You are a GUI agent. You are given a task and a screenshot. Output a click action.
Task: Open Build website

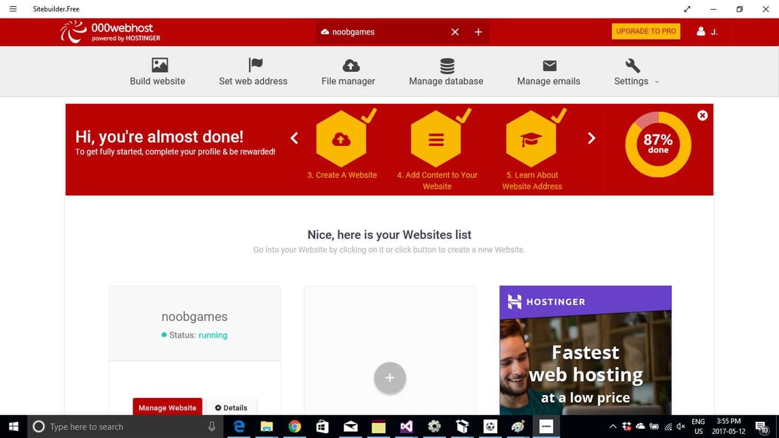coord(157,72)
